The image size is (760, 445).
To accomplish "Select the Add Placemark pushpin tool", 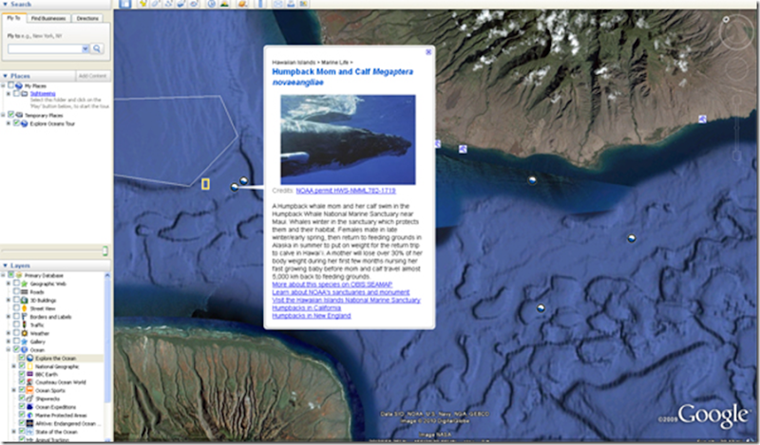I will click(x=143, y=4).
